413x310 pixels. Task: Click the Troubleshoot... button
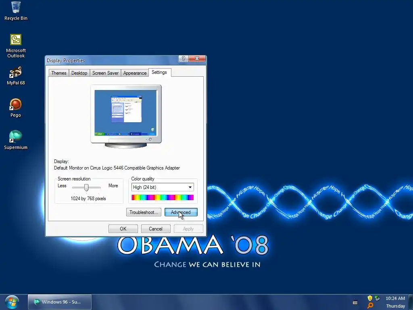point(144,212)
